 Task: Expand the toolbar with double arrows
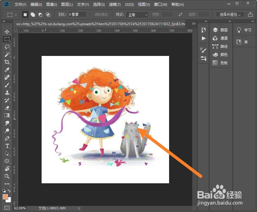click(4, 21)
